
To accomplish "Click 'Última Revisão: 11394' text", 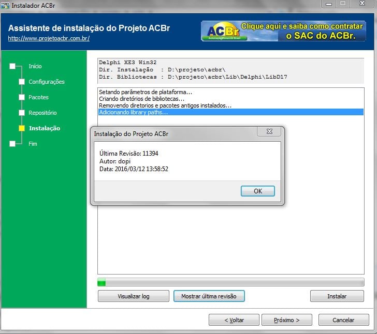I will click(x=129, y=154).
